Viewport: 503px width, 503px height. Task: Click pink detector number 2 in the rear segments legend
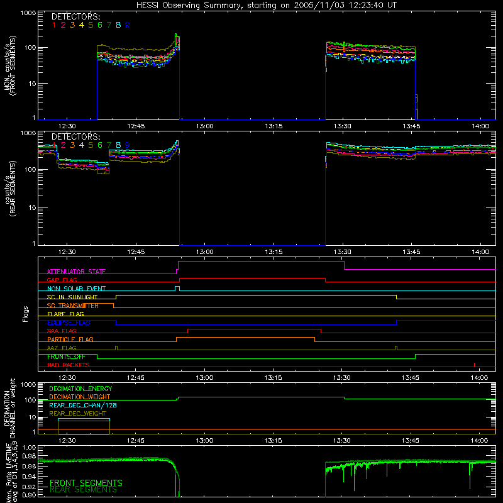[x=64, y=145]
